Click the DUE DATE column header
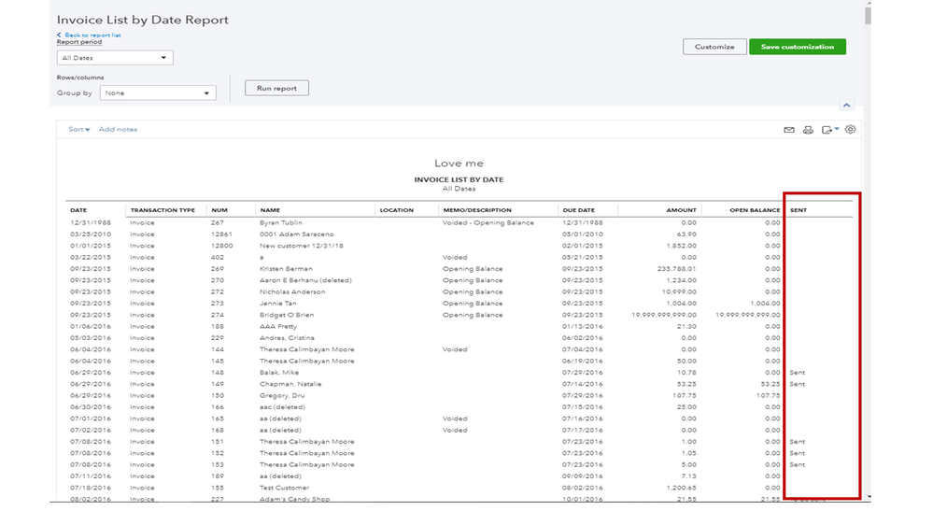This screenshot has height=525, width=933. 578,210
